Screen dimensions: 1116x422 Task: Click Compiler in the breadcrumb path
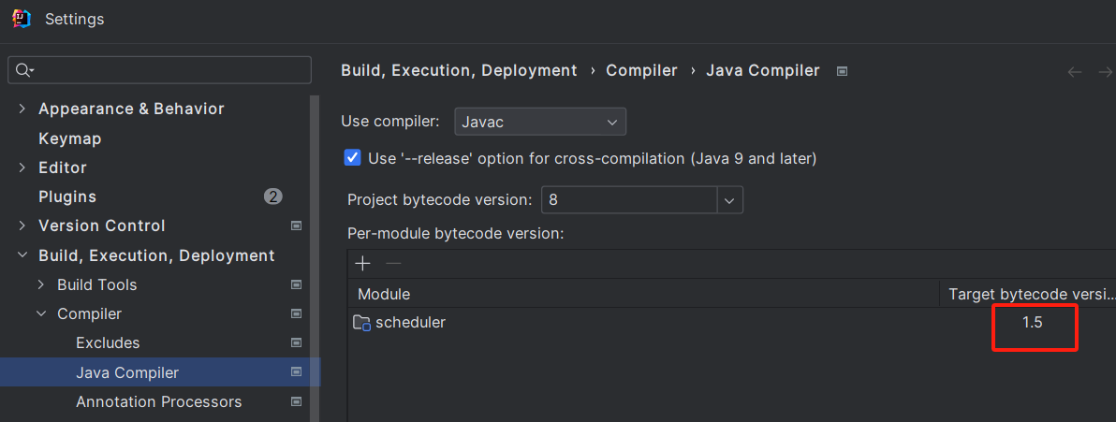click(x=641, y=70)
